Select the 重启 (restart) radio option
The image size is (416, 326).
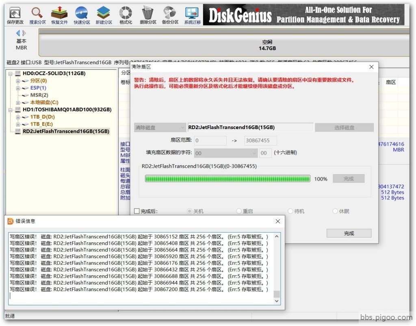(239, 211)
